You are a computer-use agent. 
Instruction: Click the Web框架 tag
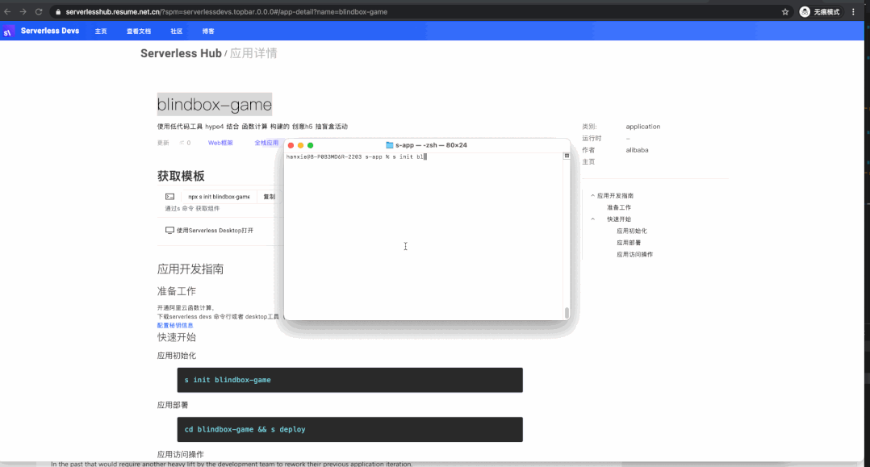pyautogui.click(x=220, y=143)
